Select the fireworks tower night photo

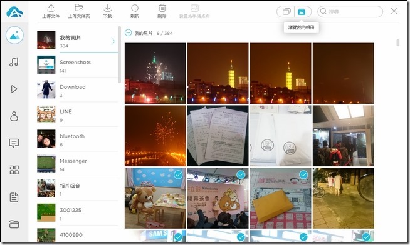click(x=155, y=73)
